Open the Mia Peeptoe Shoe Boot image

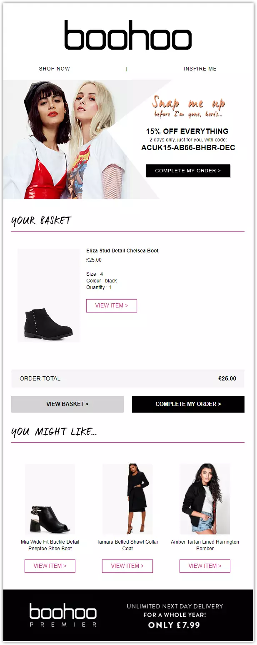pos(50,499)
